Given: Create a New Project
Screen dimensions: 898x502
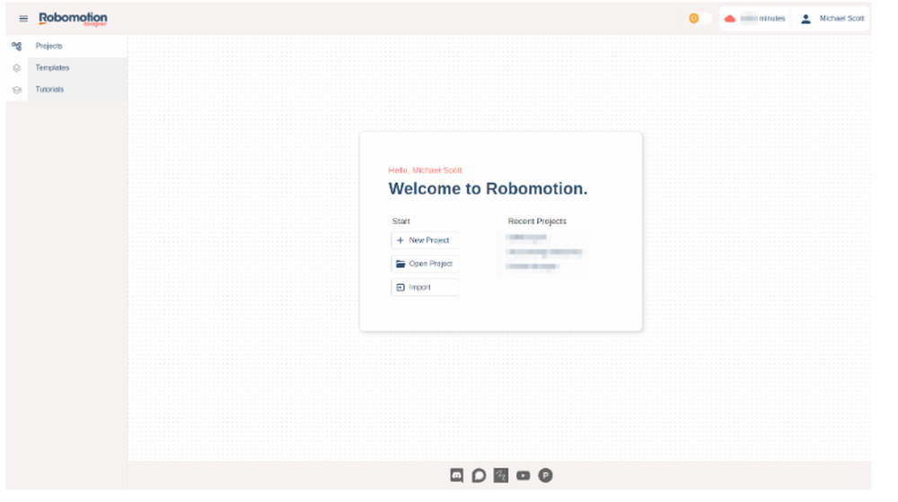Looking at the screenshot, I should tap(425, 241).
